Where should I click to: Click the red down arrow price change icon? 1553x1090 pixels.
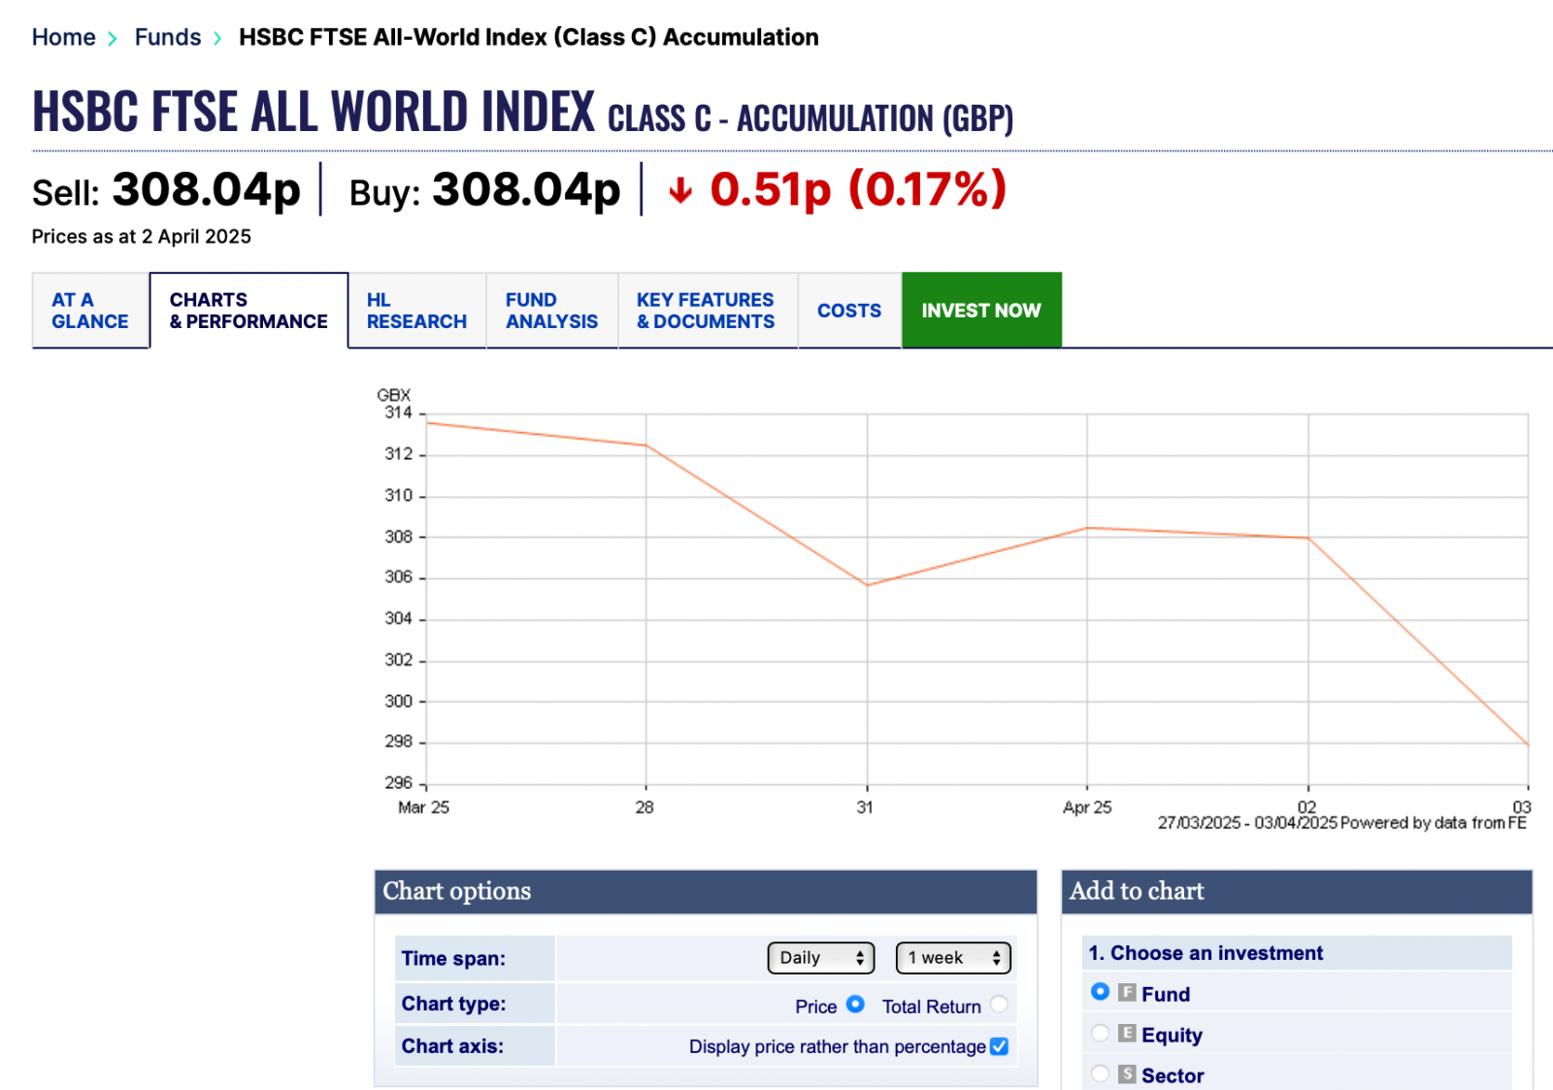tap(680, 190)
